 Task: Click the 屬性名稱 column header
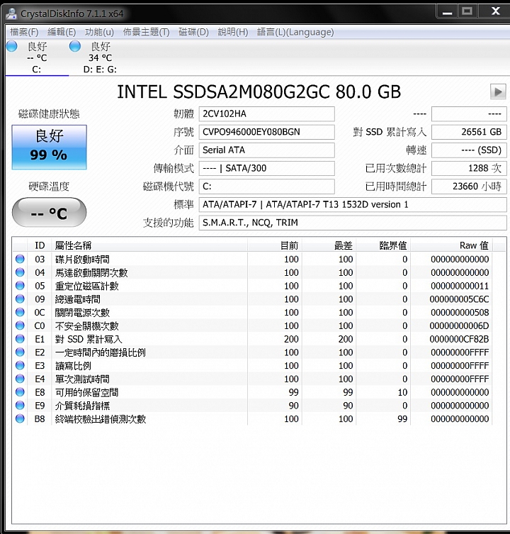coord(149,245)
